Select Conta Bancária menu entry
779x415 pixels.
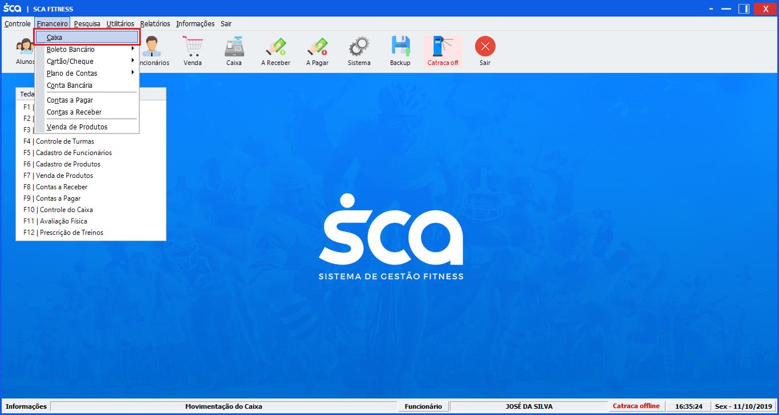87,86
